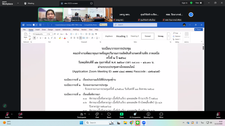Open the View dropdown in Zoom
The height and width of the screenshot is (126, 225).
tap(199, 3)
